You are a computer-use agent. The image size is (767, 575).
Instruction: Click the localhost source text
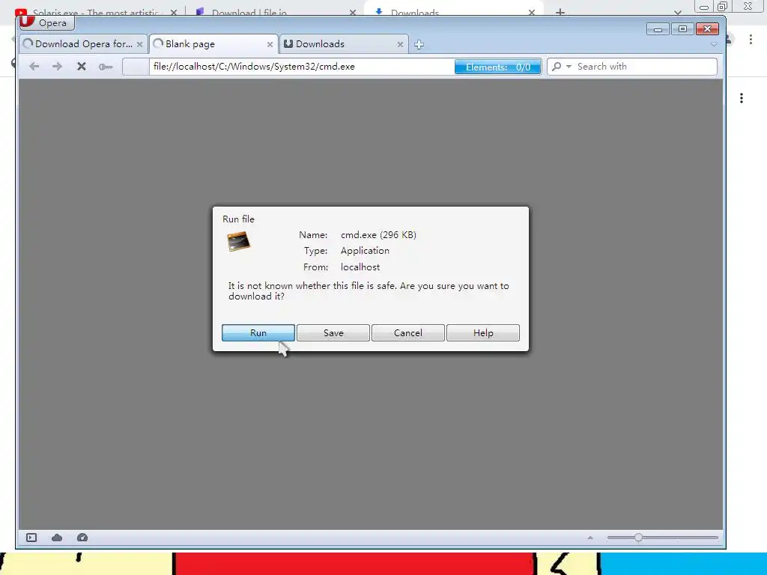(x=360, y=267)
